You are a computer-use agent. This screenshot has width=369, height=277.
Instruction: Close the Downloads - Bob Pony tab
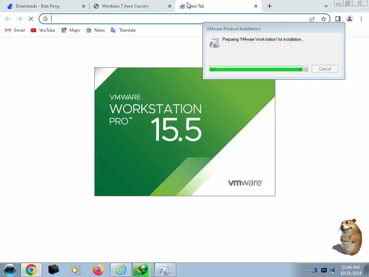[x=84, y=6]
